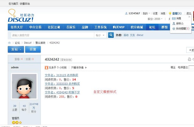The width and height of the screenshot is (194, 127).
Task: Click the 设为首页 link
Action: (13, 4)
